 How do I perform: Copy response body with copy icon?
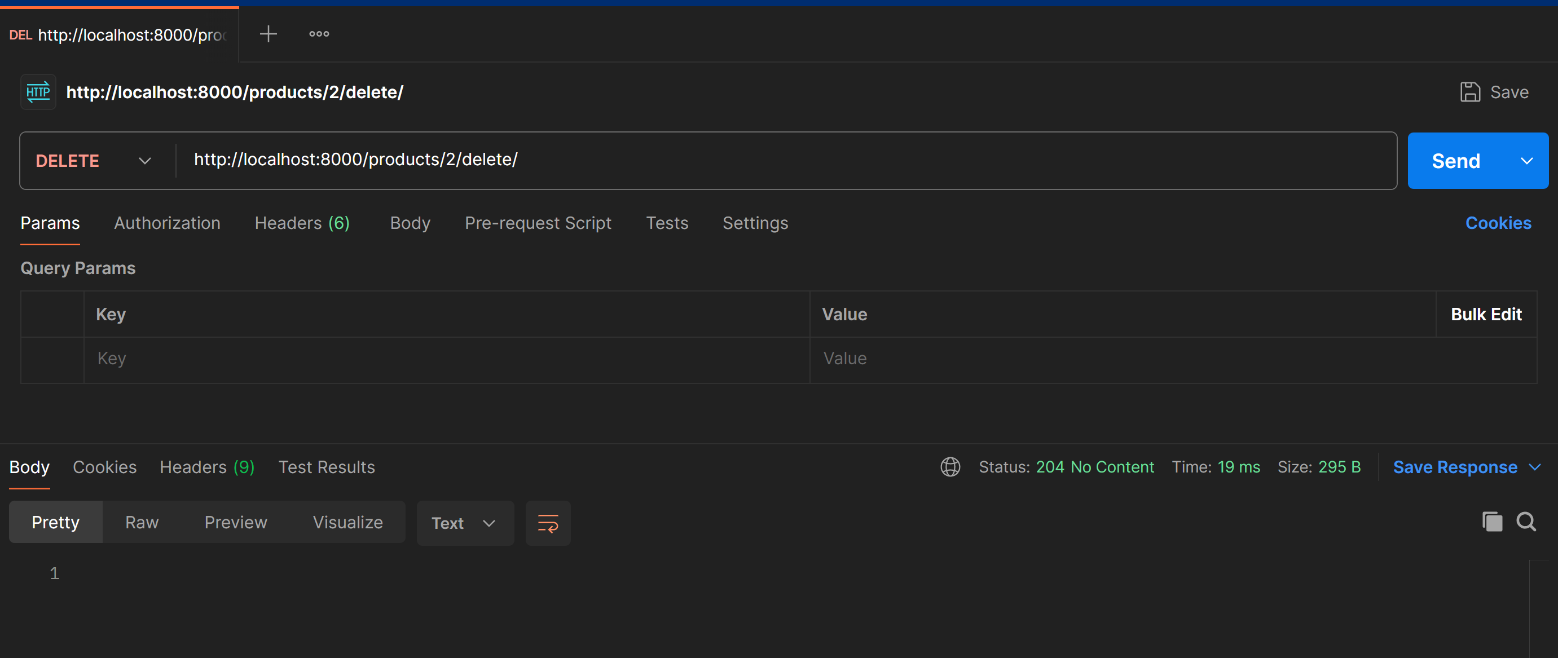[x=1491, y=522]
